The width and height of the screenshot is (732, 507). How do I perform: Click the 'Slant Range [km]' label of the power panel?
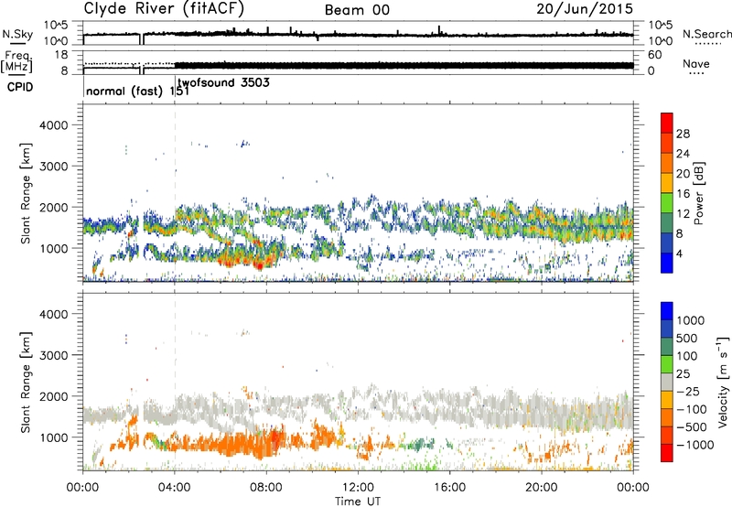(26, 193)
